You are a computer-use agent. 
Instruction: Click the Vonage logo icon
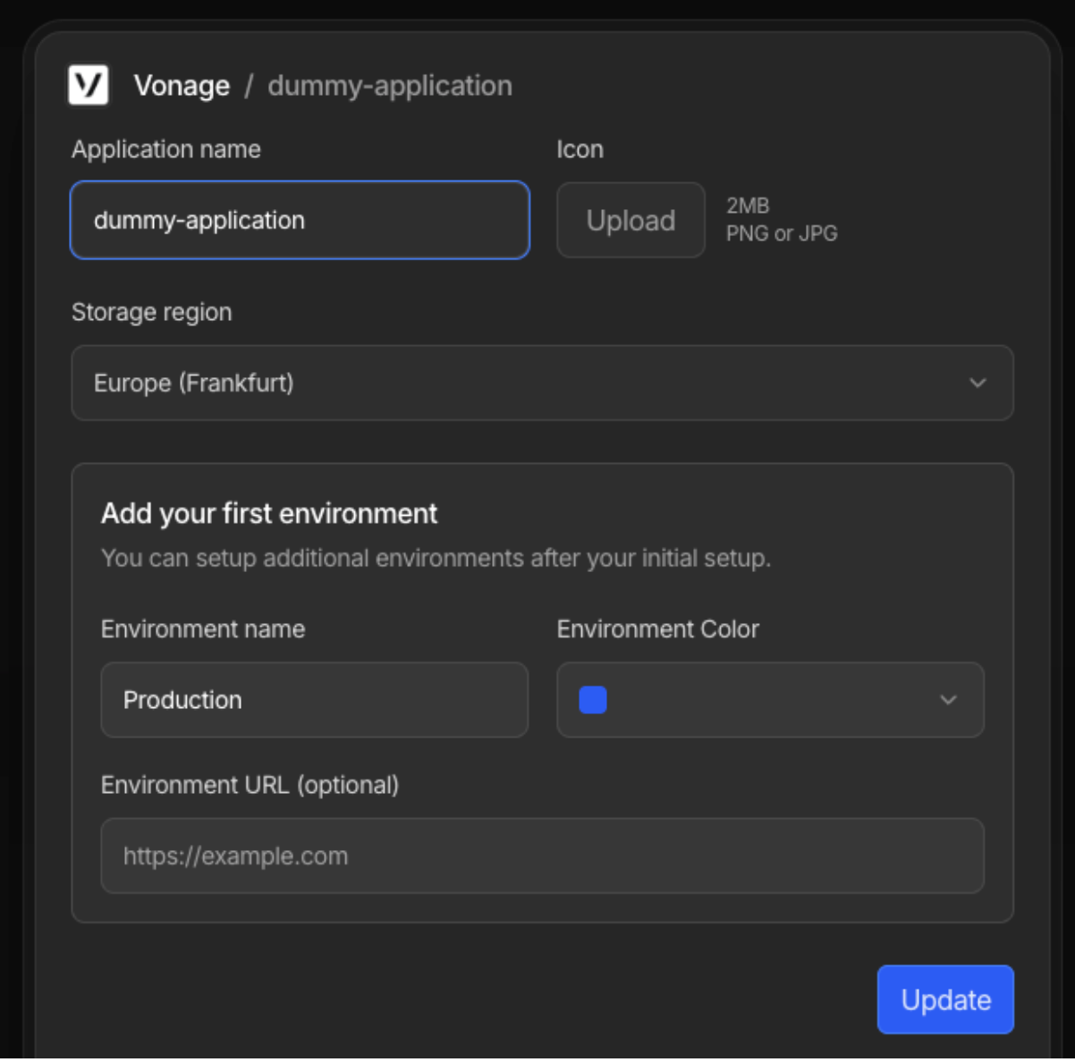point(88,85)
